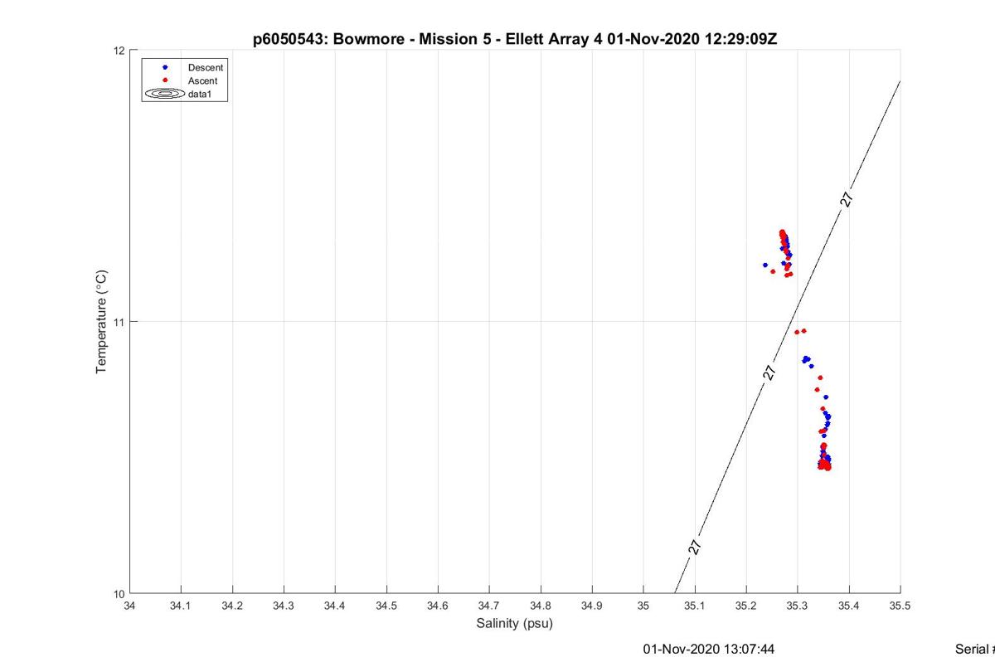Click the 35 salinity tick label
Viewport: 995px width, 667px height.
(x=643, y=607)
